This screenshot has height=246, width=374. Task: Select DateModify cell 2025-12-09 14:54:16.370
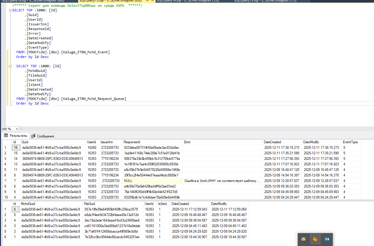tap(322, 175)
